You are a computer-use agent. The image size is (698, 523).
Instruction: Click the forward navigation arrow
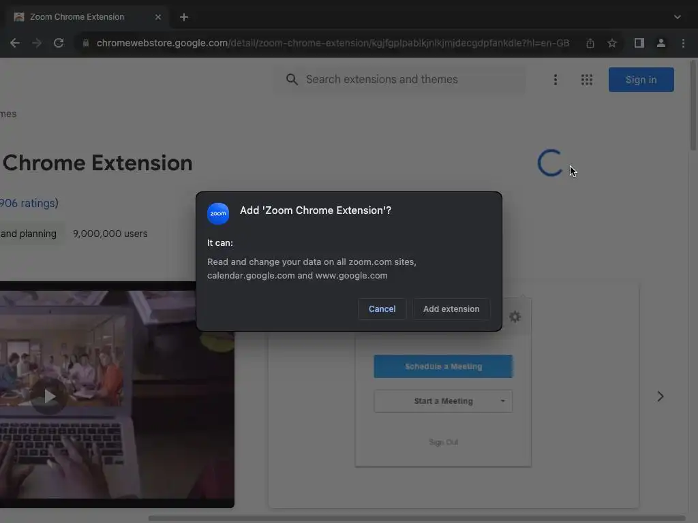tap(37, 43)
